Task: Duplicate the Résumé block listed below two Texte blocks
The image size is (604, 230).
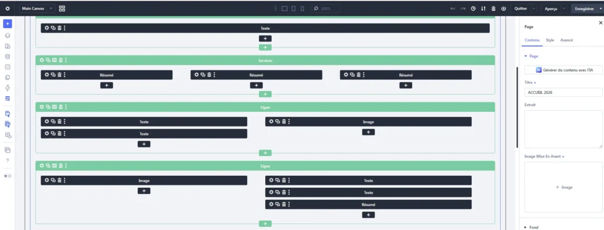Action: point(277,205)
